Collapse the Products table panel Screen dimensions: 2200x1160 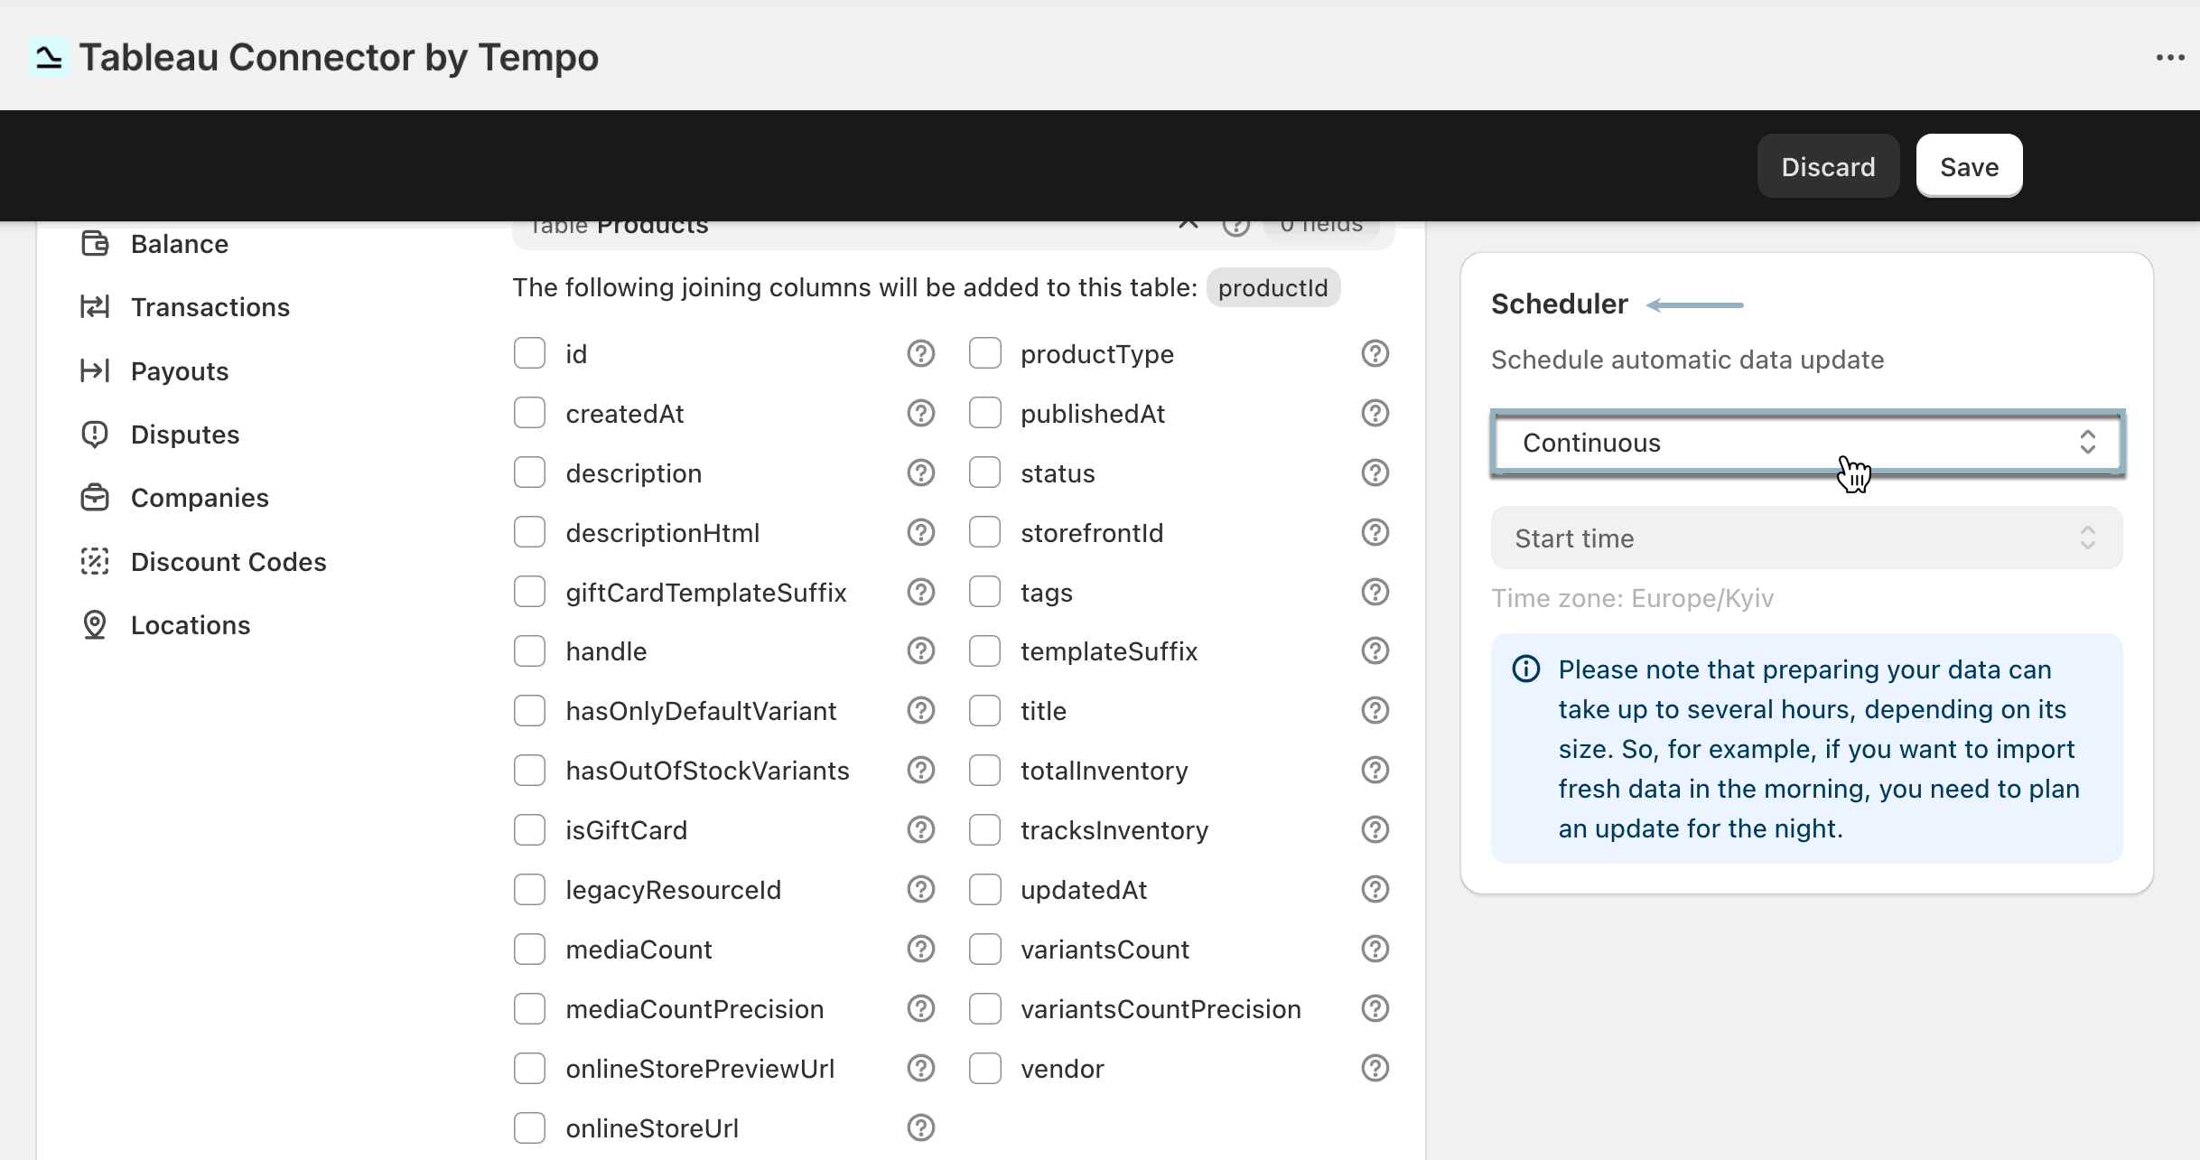1188,223
